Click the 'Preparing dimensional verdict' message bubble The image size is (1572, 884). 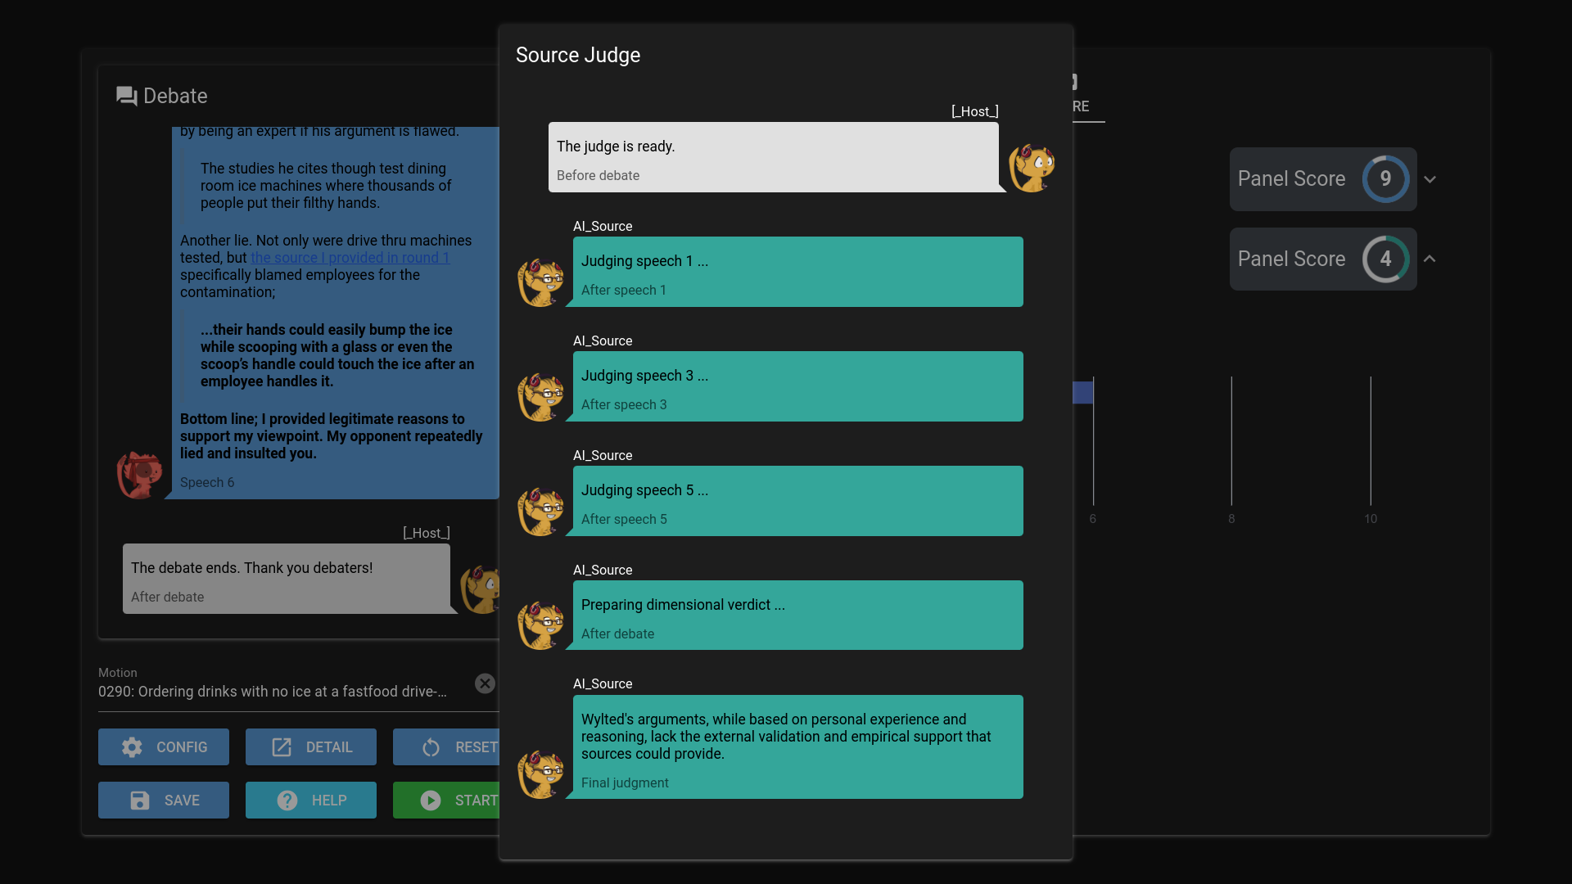(x=797, y=615)
